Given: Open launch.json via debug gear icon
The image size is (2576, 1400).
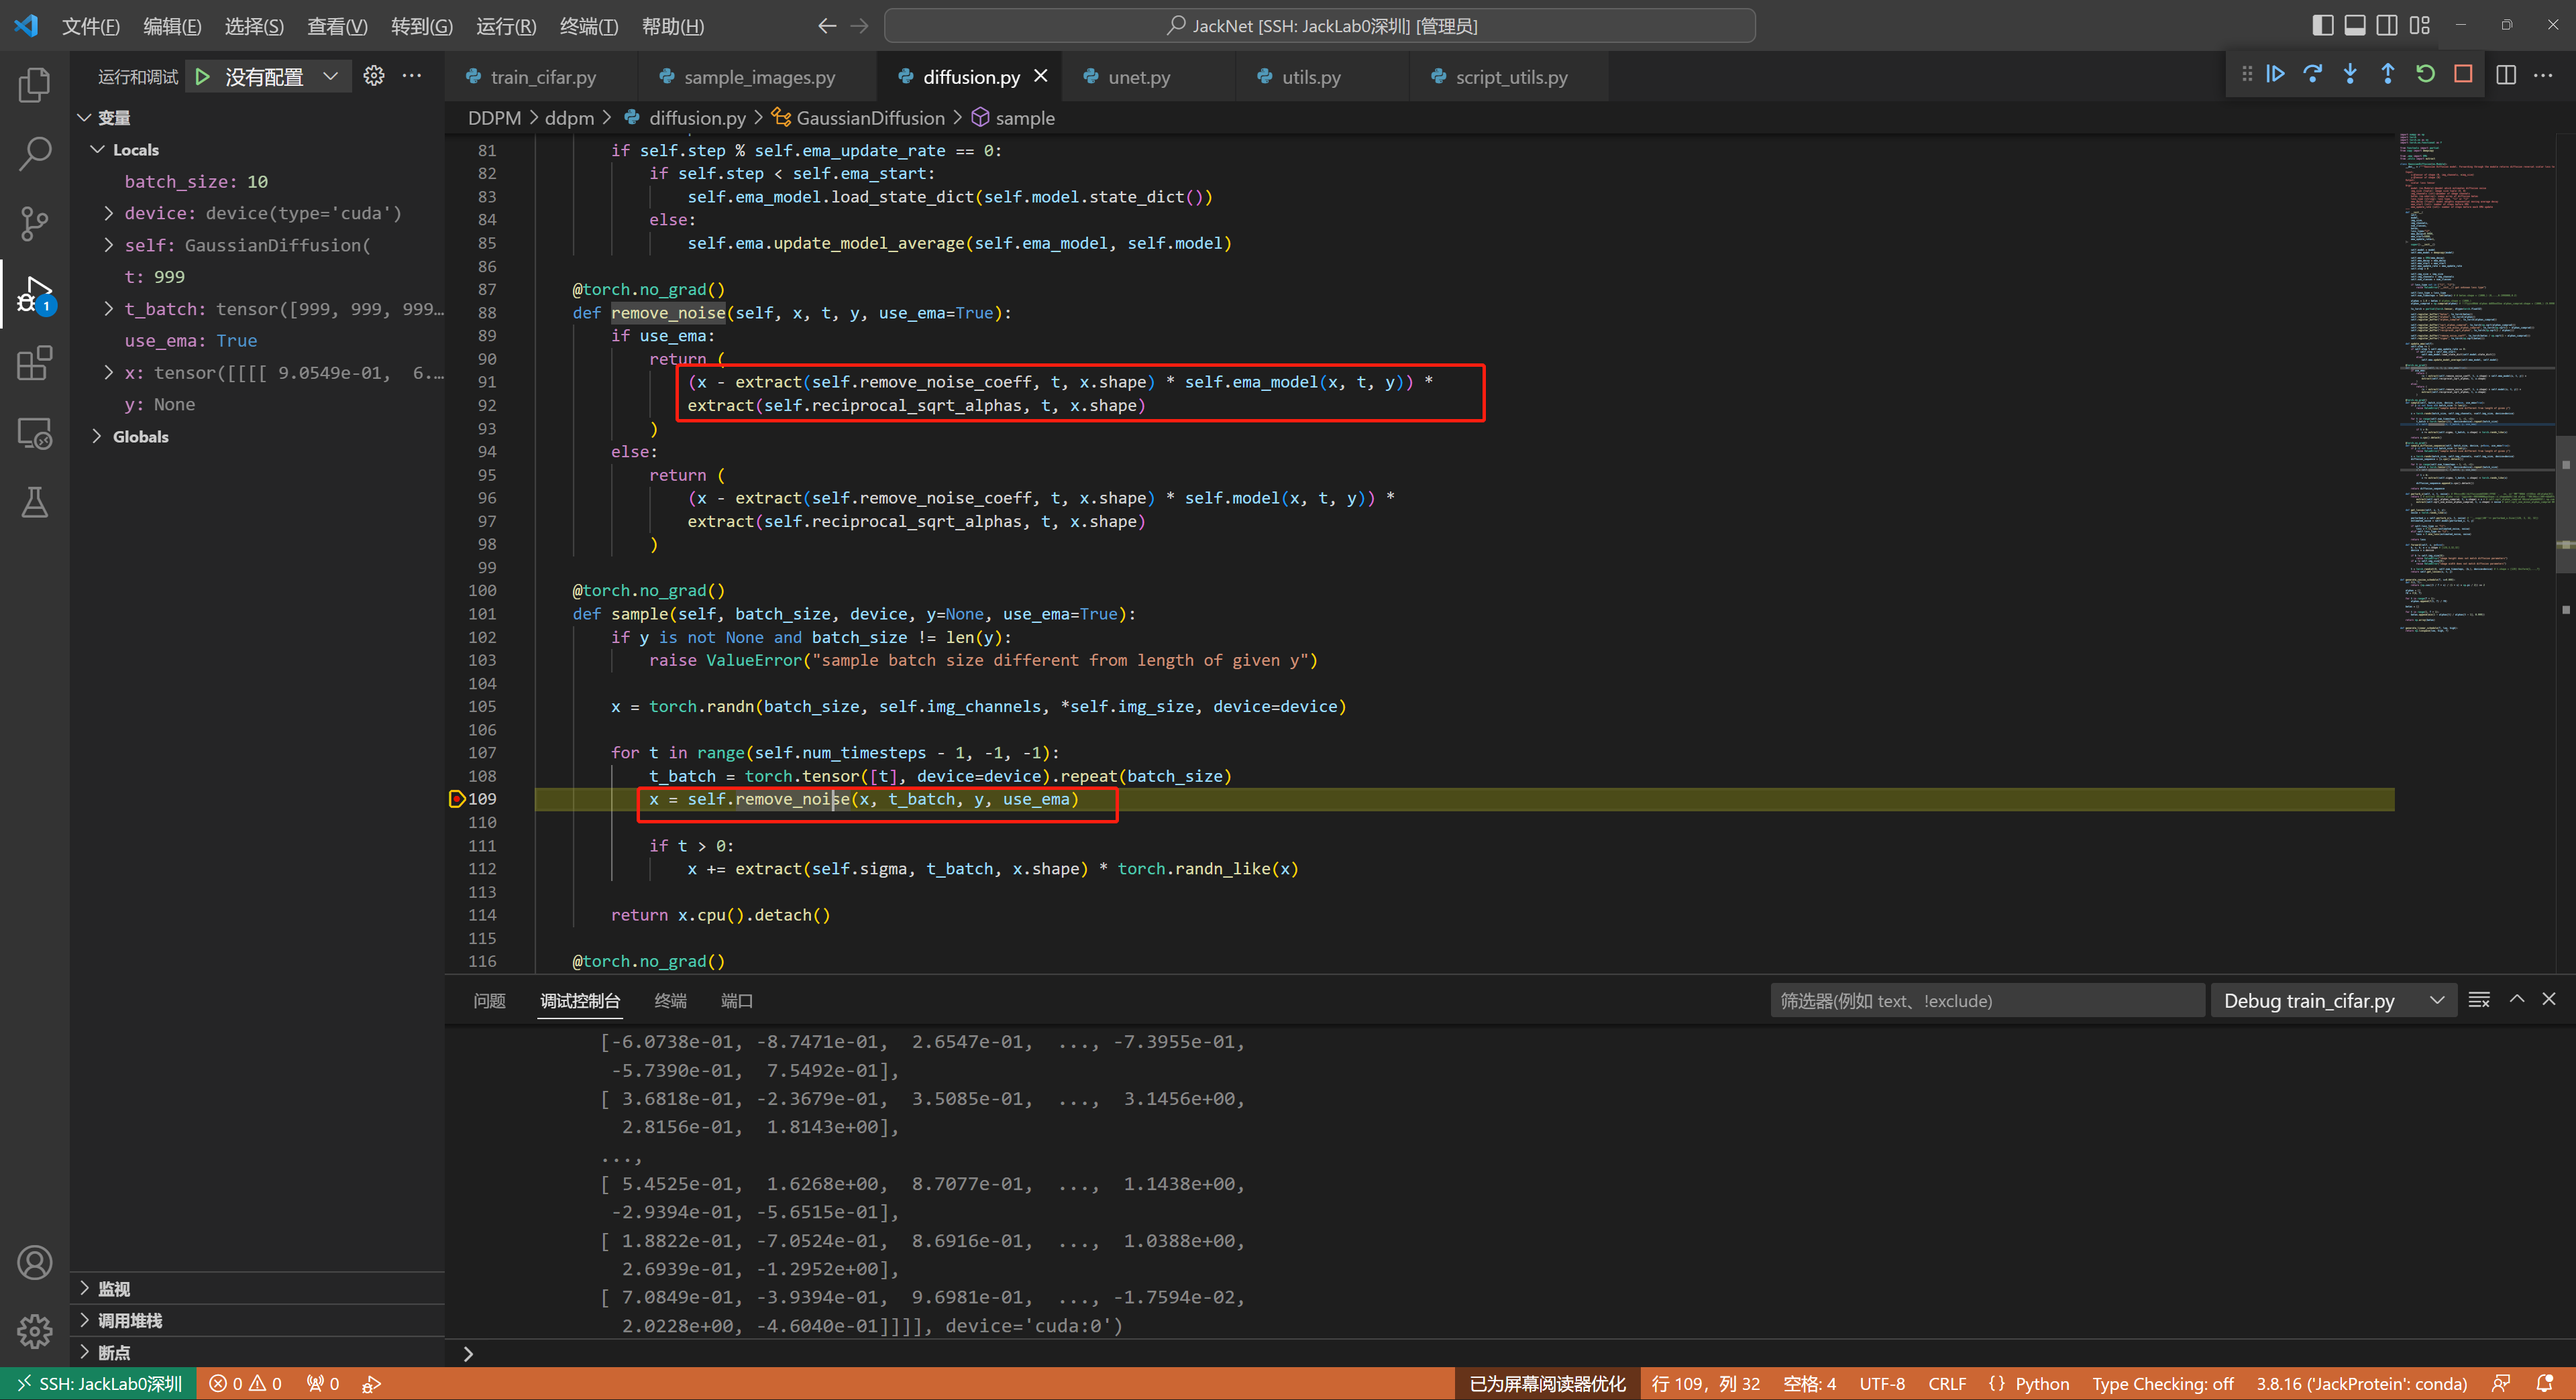Looking at the screenshot, I should (x=374, y=76).
